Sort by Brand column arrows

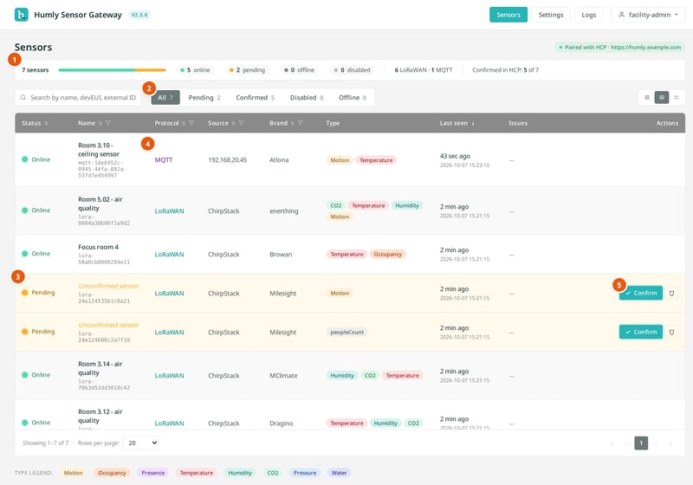point(292,123)
